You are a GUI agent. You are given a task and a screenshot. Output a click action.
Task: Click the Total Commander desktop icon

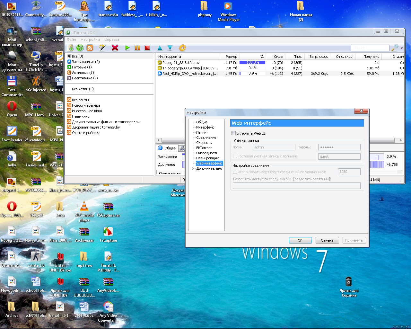(x=12, y=86)
